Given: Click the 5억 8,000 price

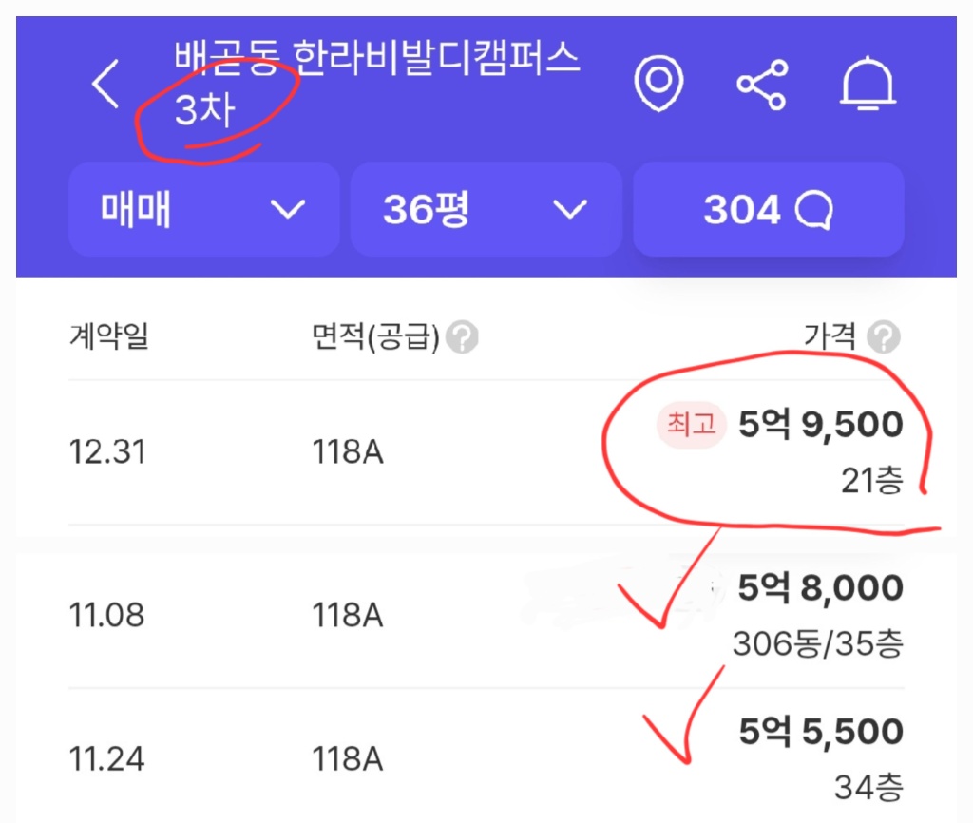Looking at the screenshot, I should (x=820, y=588).
